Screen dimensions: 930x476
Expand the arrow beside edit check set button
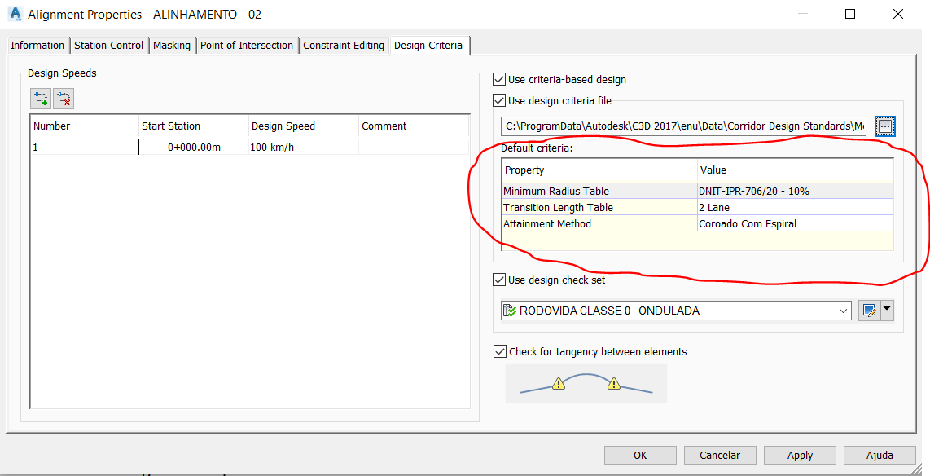[888, 311]
